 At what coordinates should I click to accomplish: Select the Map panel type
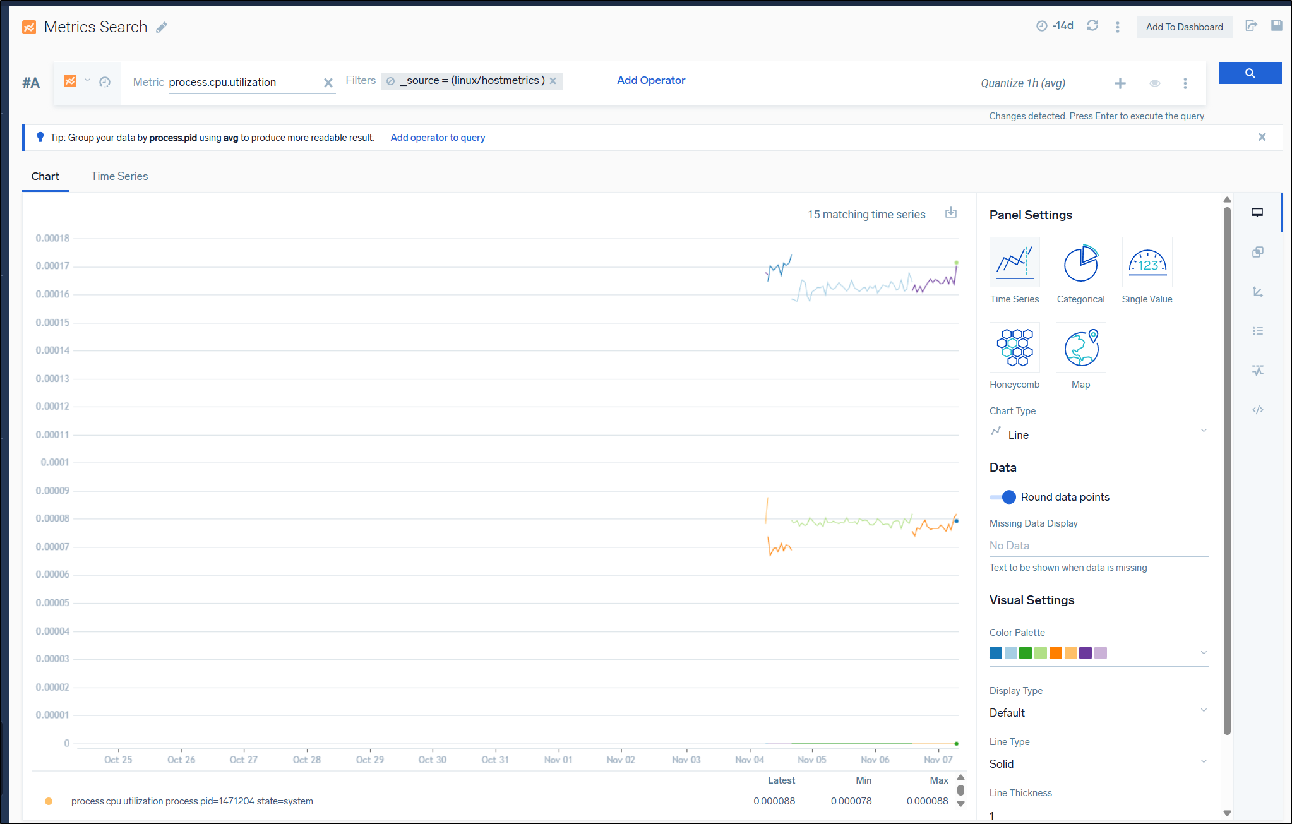point(1080,348)
